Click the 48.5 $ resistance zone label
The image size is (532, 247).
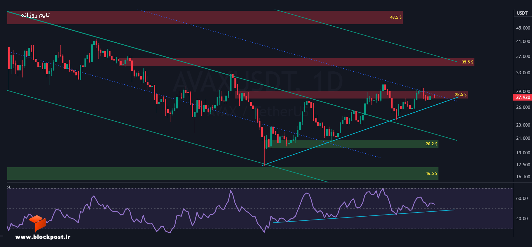pos(396,17)
